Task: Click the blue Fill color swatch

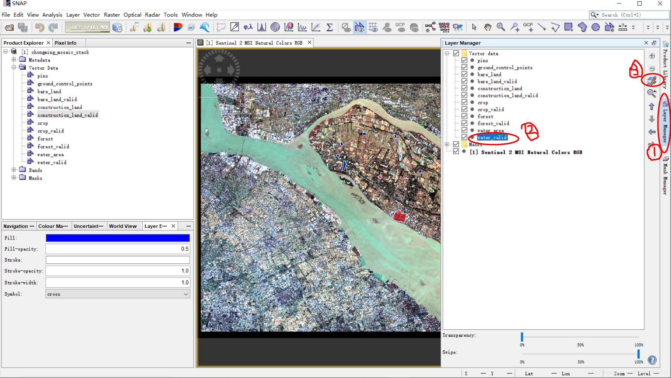Action: coord(118,238)
